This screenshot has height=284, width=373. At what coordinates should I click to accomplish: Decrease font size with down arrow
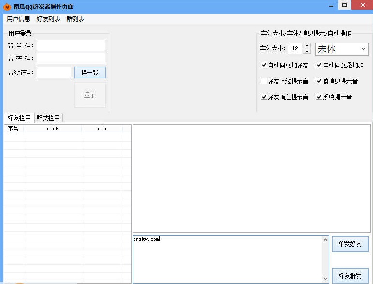[307, 51]
